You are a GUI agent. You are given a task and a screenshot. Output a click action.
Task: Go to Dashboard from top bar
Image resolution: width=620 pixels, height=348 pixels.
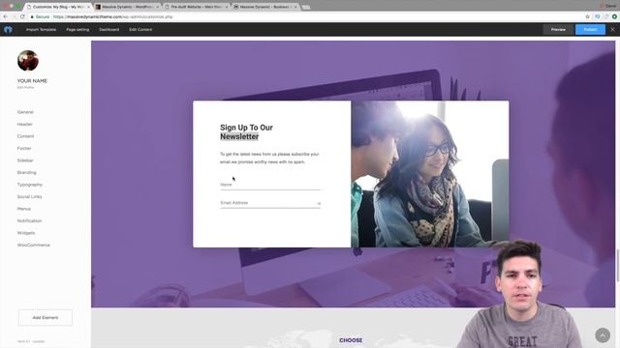pyautogui.click(x=109, y=30)
